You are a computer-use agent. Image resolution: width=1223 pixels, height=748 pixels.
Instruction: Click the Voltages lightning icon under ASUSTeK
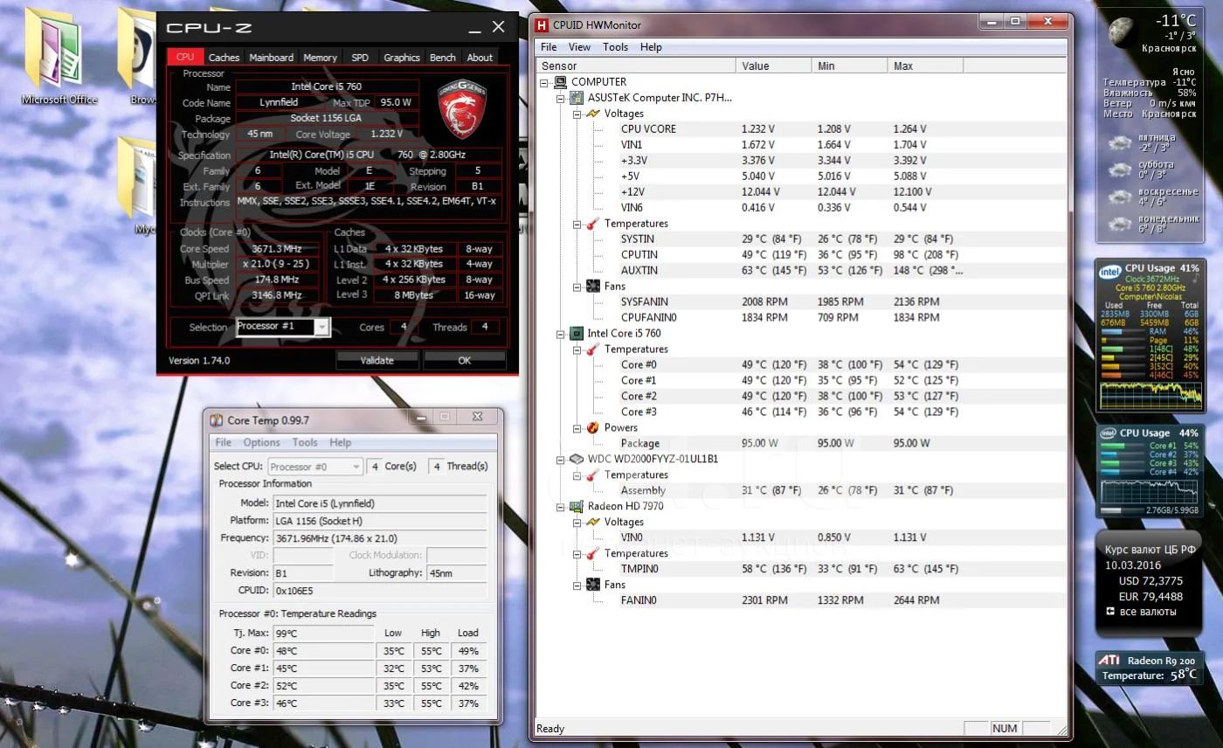point(593,114)
